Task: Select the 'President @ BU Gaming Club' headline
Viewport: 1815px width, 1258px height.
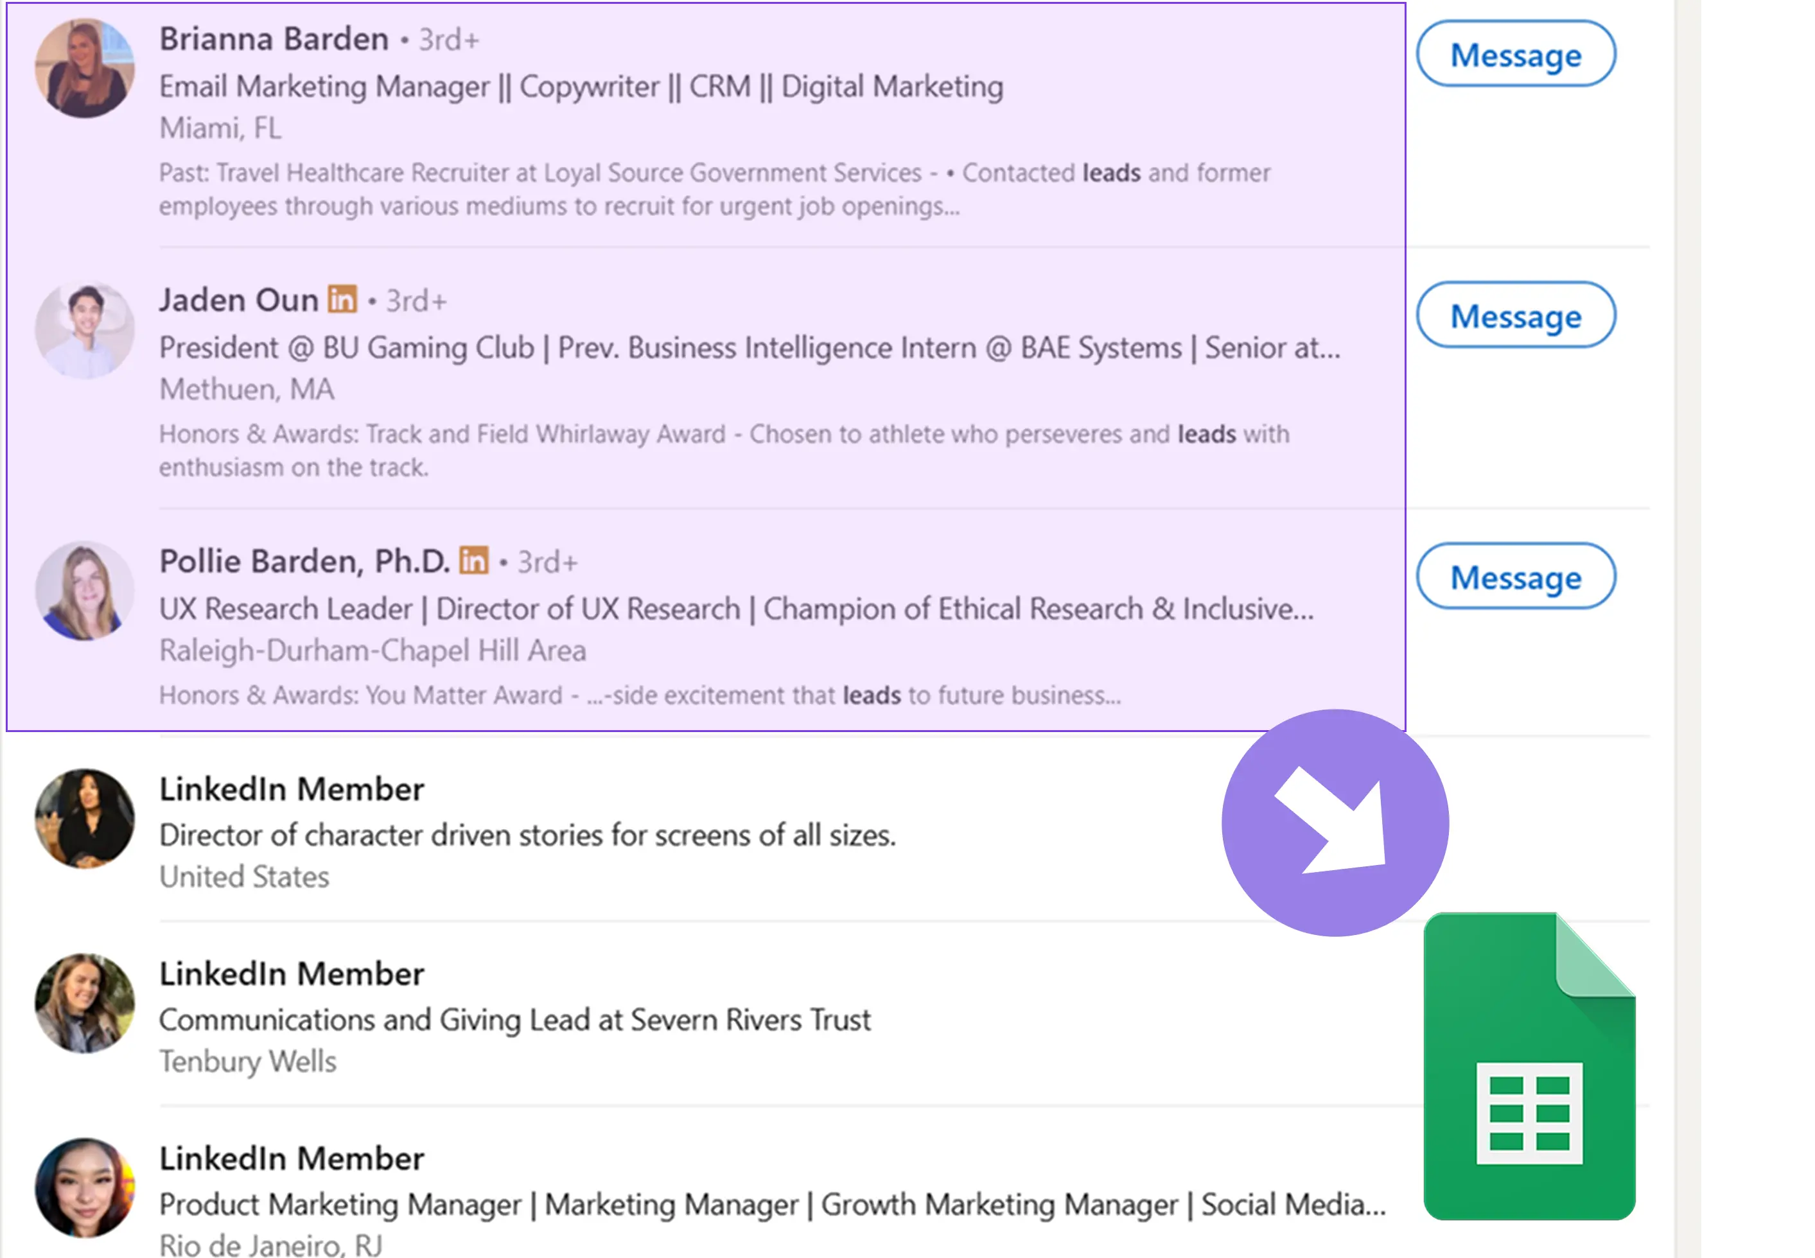Action: pos(750,347)
